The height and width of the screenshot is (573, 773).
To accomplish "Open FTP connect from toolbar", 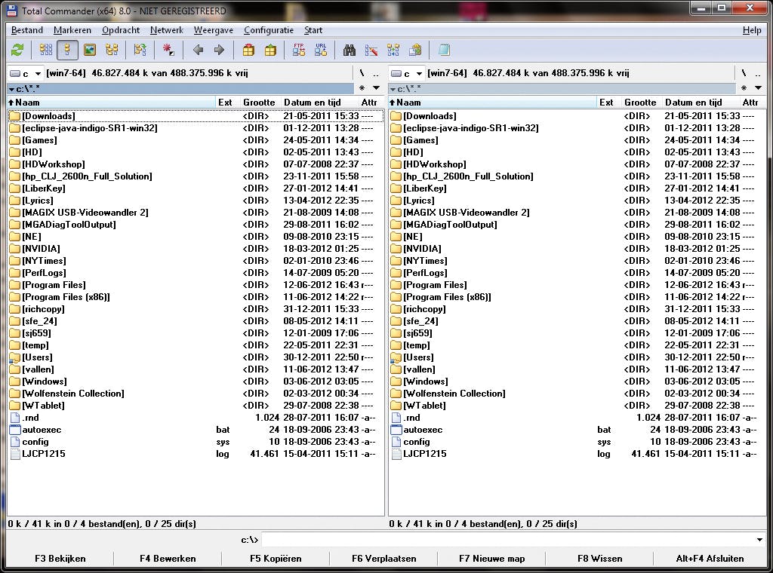I will coord(299,50).
